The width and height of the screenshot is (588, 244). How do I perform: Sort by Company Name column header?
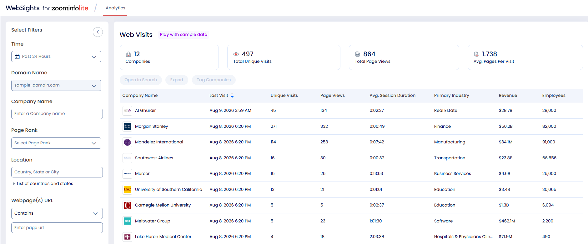click(140, 96)
